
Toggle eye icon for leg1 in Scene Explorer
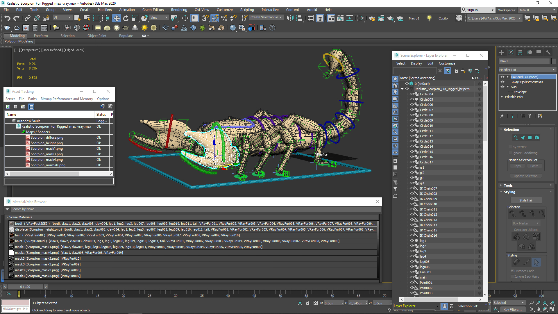click(x=412, y=241)
